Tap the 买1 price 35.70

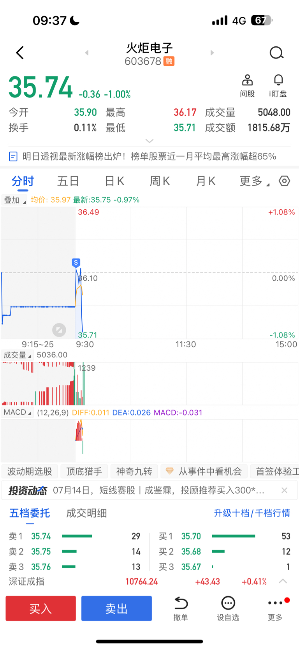coord(191,536)
